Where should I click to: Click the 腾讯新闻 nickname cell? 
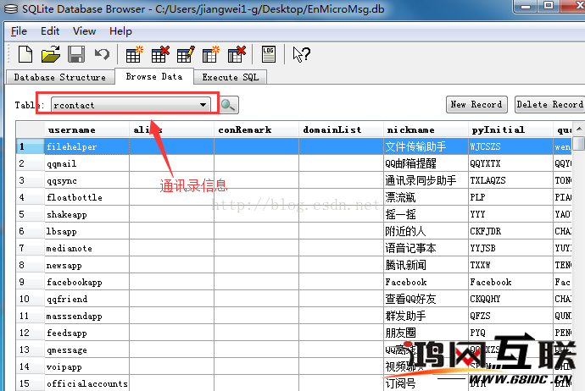point(426,265)
